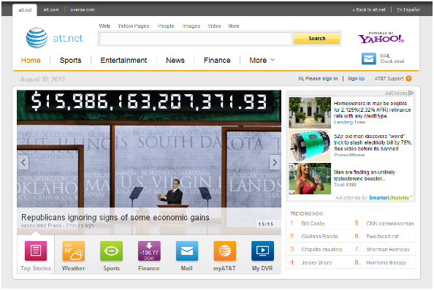434x290 pixels.
Task: Click the yellow Search button
Action: point(316,38)
